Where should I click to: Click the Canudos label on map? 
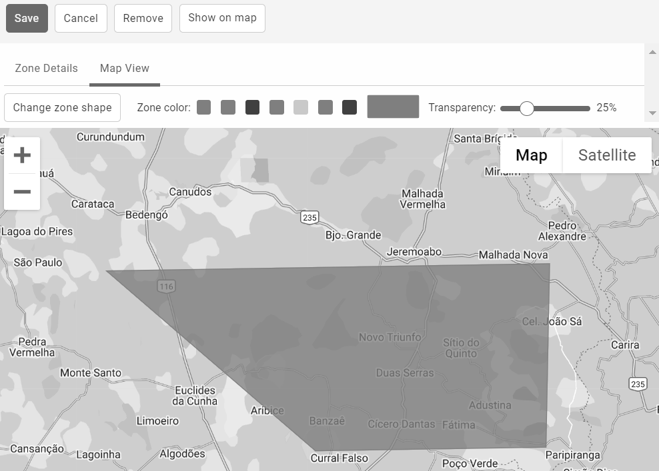[x=190, y=192]
